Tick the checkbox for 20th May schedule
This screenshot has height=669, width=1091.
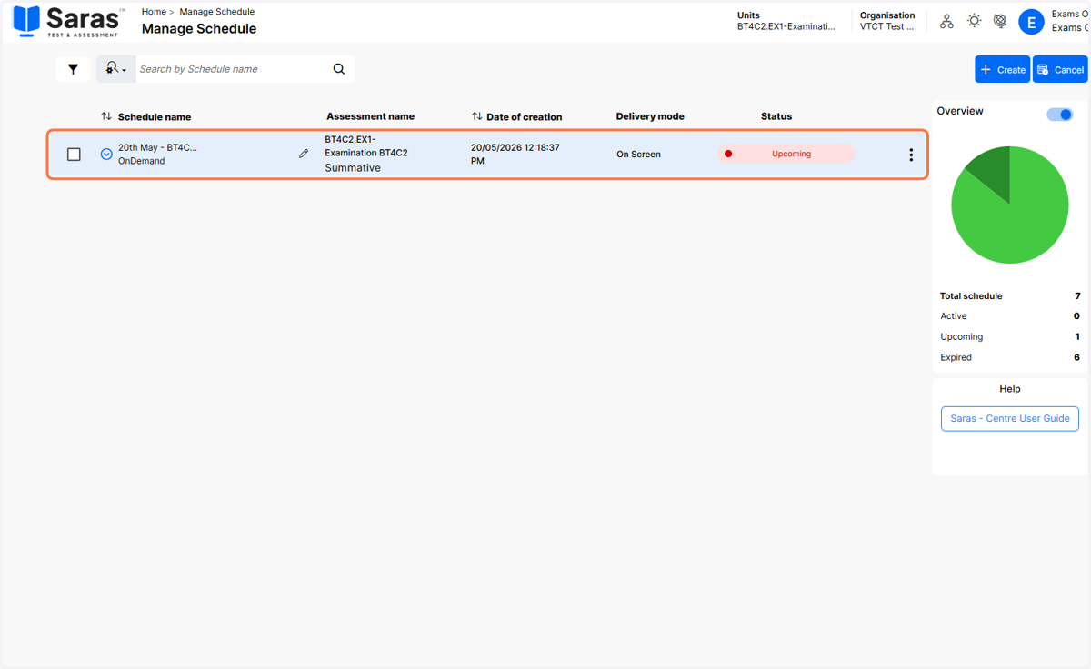coord(75,155)
